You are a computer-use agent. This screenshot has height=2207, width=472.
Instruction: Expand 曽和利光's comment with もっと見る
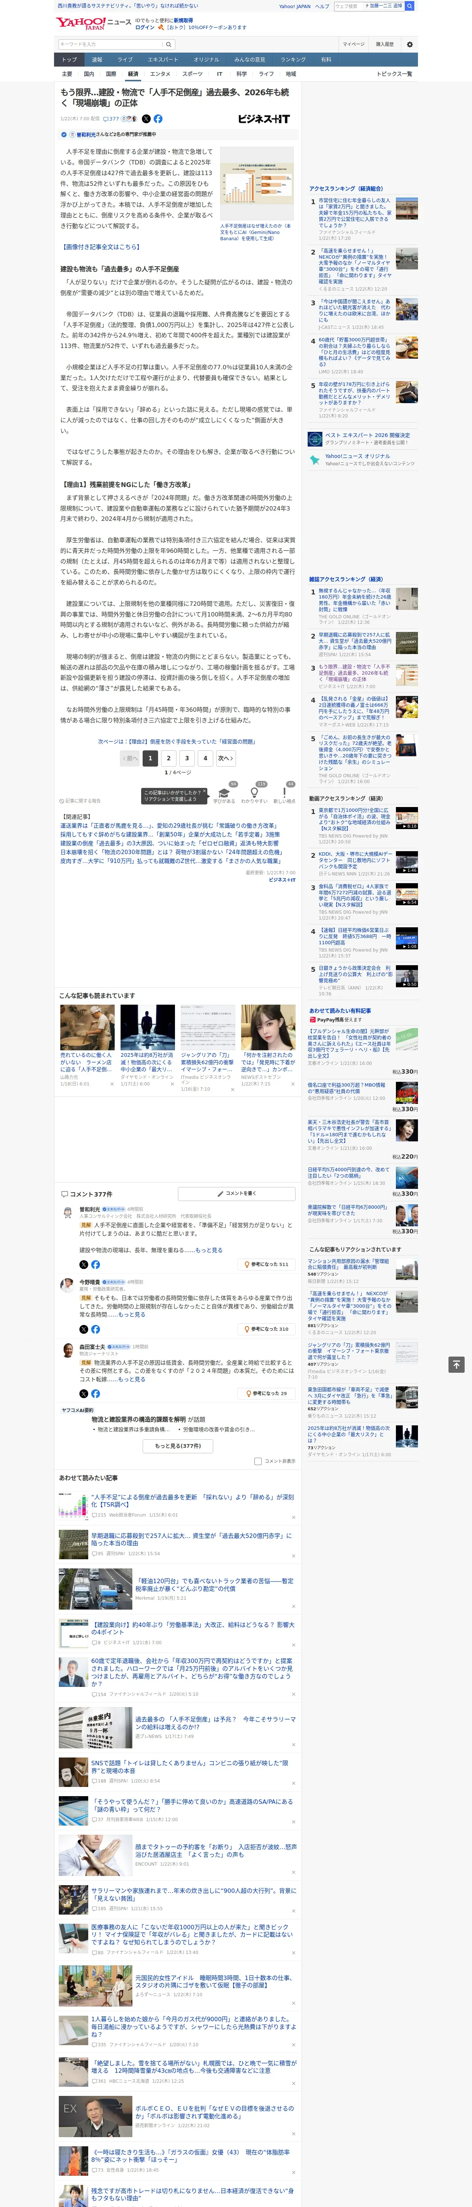tap(209, 1250)
